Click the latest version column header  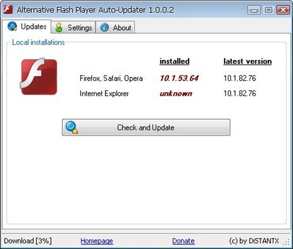(248, 61)
